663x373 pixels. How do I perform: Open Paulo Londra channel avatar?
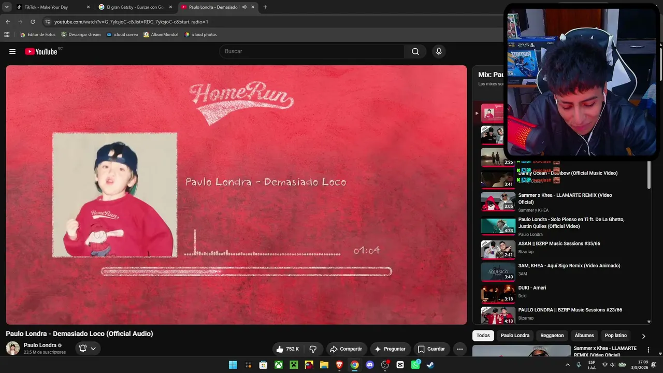(12, 348)
